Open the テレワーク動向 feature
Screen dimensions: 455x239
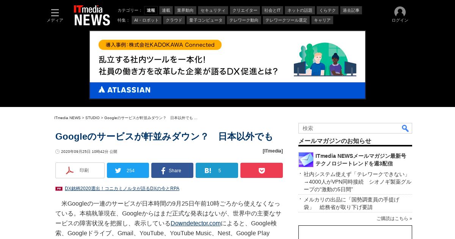244,20
